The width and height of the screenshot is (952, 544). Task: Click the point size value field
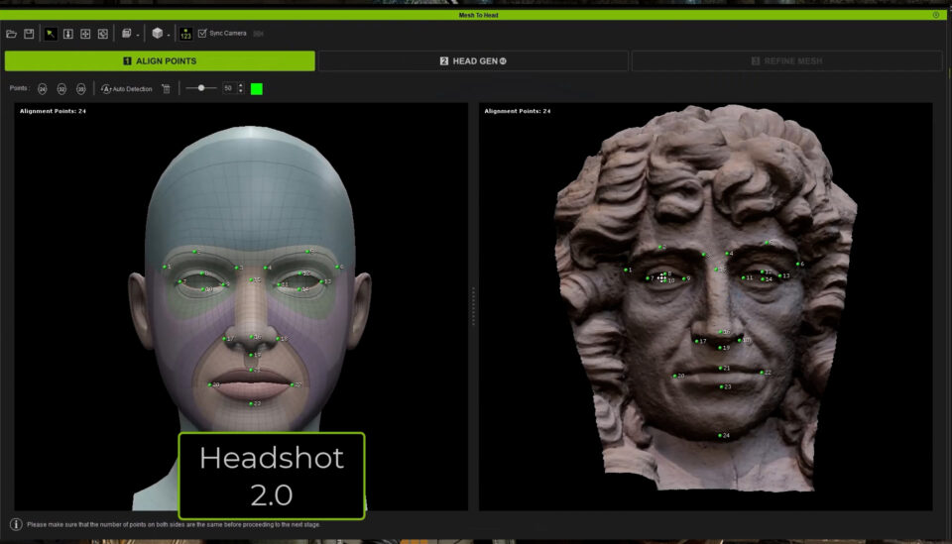tap(229, 89)
